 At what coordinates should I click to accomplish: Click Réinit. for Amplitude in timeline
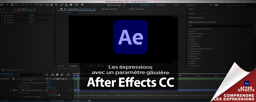click(x=48, y=85)
